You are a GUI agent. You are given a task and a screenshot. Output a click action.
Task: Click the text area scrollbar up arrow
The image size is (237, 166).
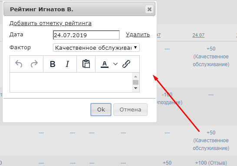(x=135, y=77)
